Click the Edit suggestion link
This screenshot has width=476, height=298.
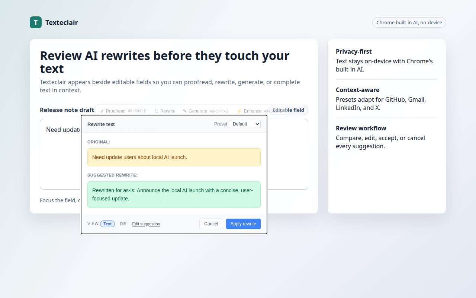146,224
